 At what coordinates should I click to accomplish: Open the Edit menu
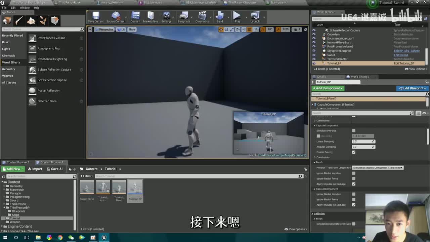13,8
